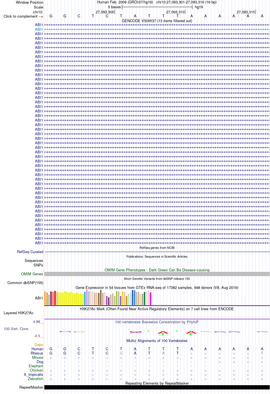Click the 'Common dbSNP(155)' track label
270x394 pixels.
pyautogui.click(x=25, y=283)
